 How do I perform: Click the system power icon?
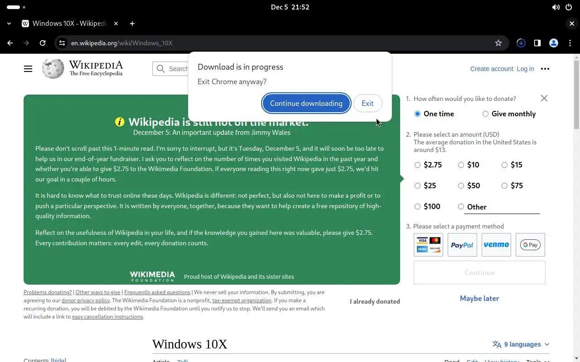569,7
